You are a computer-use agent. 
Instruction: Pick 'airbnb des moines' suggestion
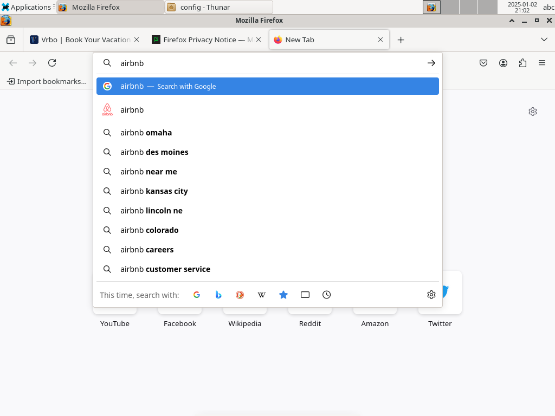[268, 152]
